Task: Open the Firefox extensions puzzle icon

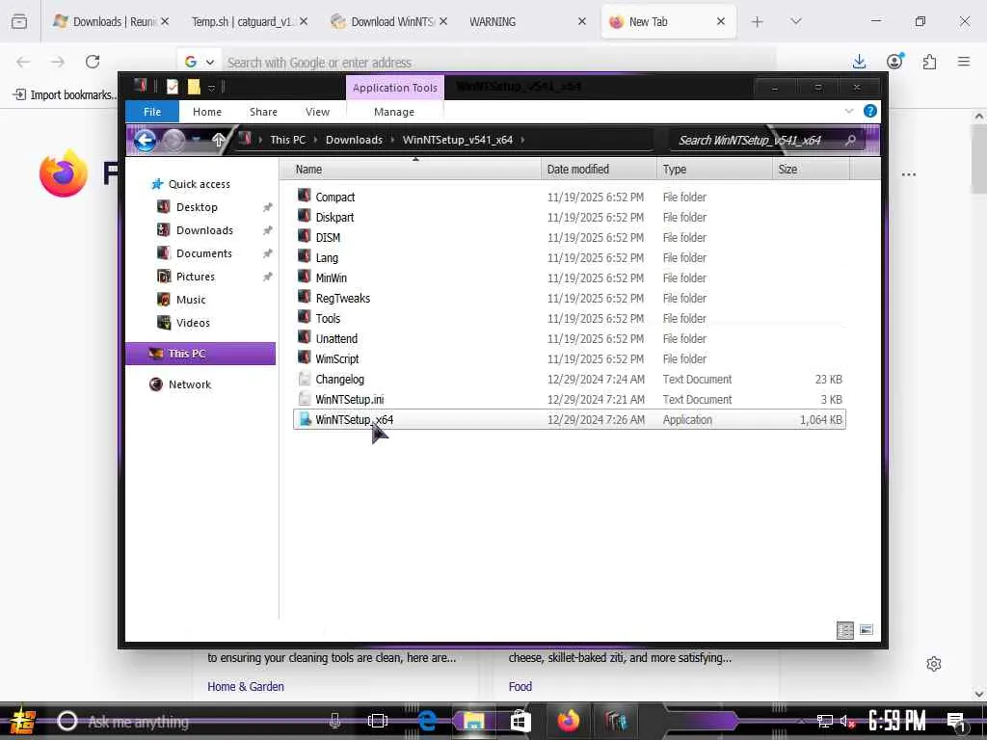Action: (x=929, y=62)
